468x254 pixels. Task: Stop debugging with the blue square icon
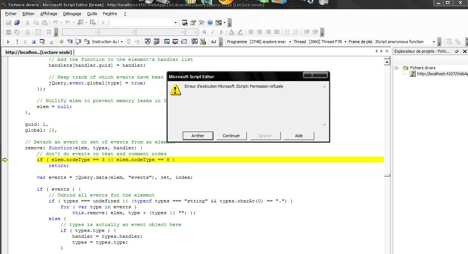[x=34, y=42]
